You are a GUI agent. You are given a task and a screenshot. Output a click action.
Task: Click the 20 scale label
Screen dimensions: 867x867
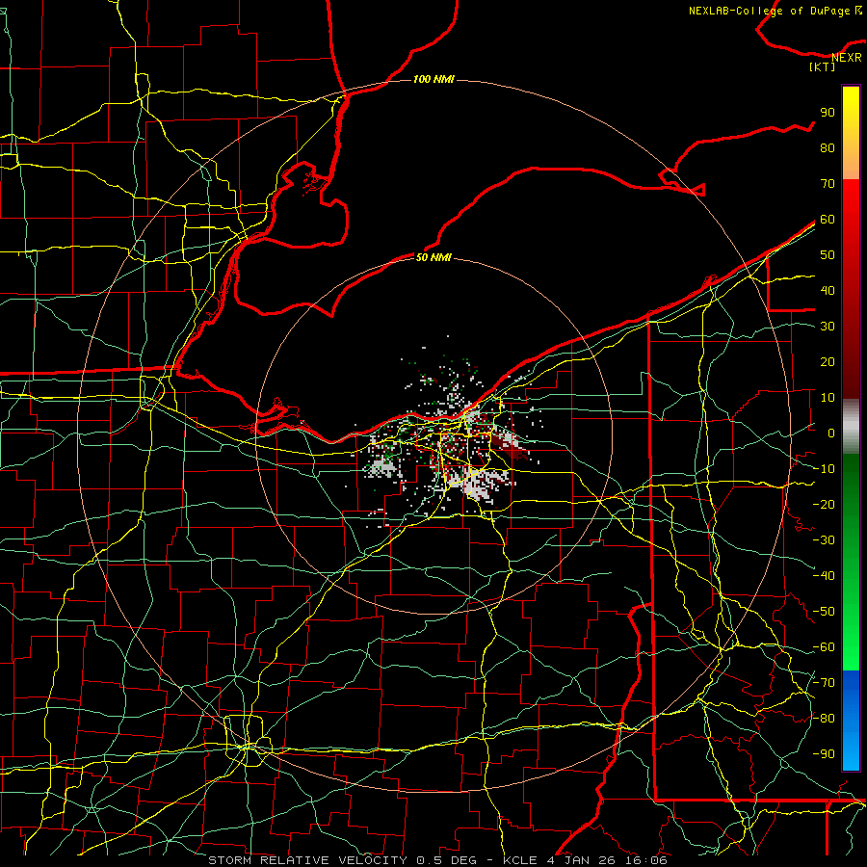828,362
